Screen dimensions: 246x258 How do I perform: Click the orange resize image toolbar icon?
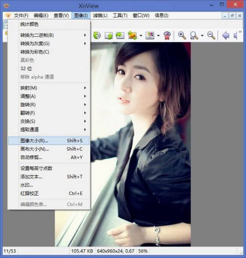pos(133,35)
